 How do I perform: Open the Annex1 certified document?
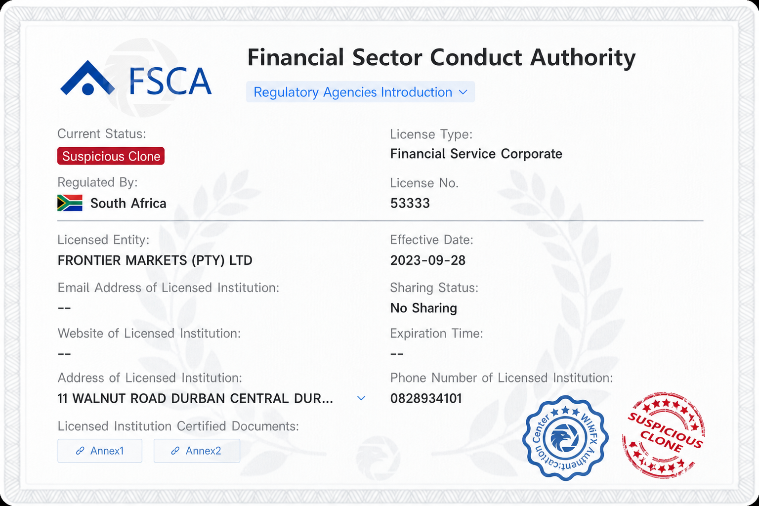point(100,451)
